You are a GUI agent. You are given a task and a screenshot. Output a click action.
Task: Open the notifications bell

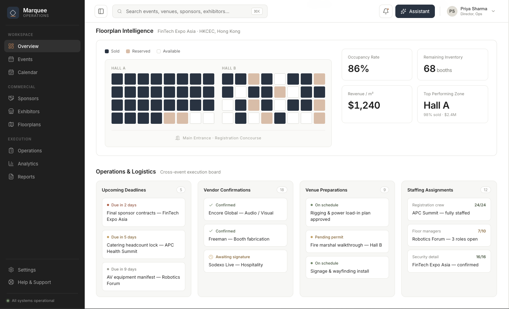[x=386, y=11]
